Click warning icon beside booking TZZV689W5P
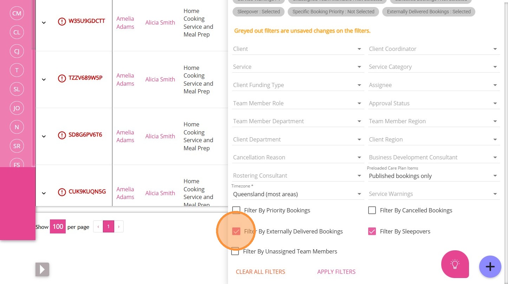This screenshot has height=284, width=508. 62,78
